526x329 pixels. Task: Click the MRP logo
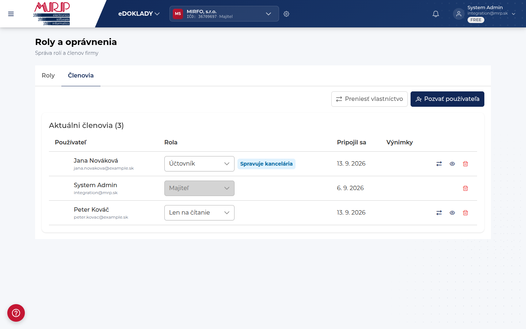tap(52, 14)
